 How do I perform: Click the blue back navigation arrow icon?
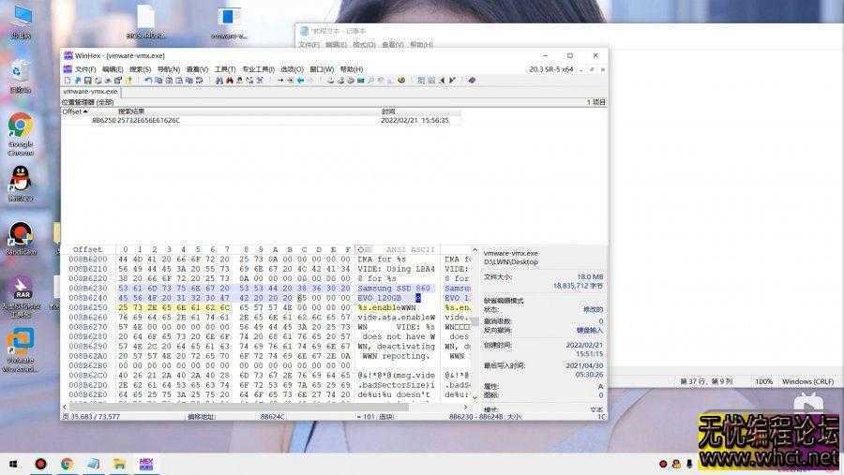(299, 81)
